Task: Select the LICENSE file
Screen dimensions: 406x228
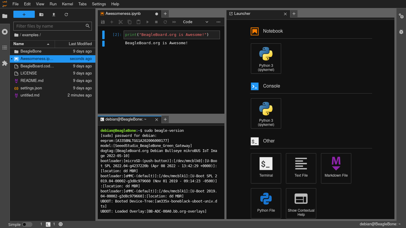Action: coord(53,73)
